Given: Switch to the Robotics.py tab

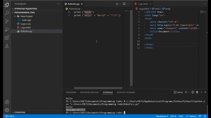Looking at the screenshot, I should pos(74,4).
